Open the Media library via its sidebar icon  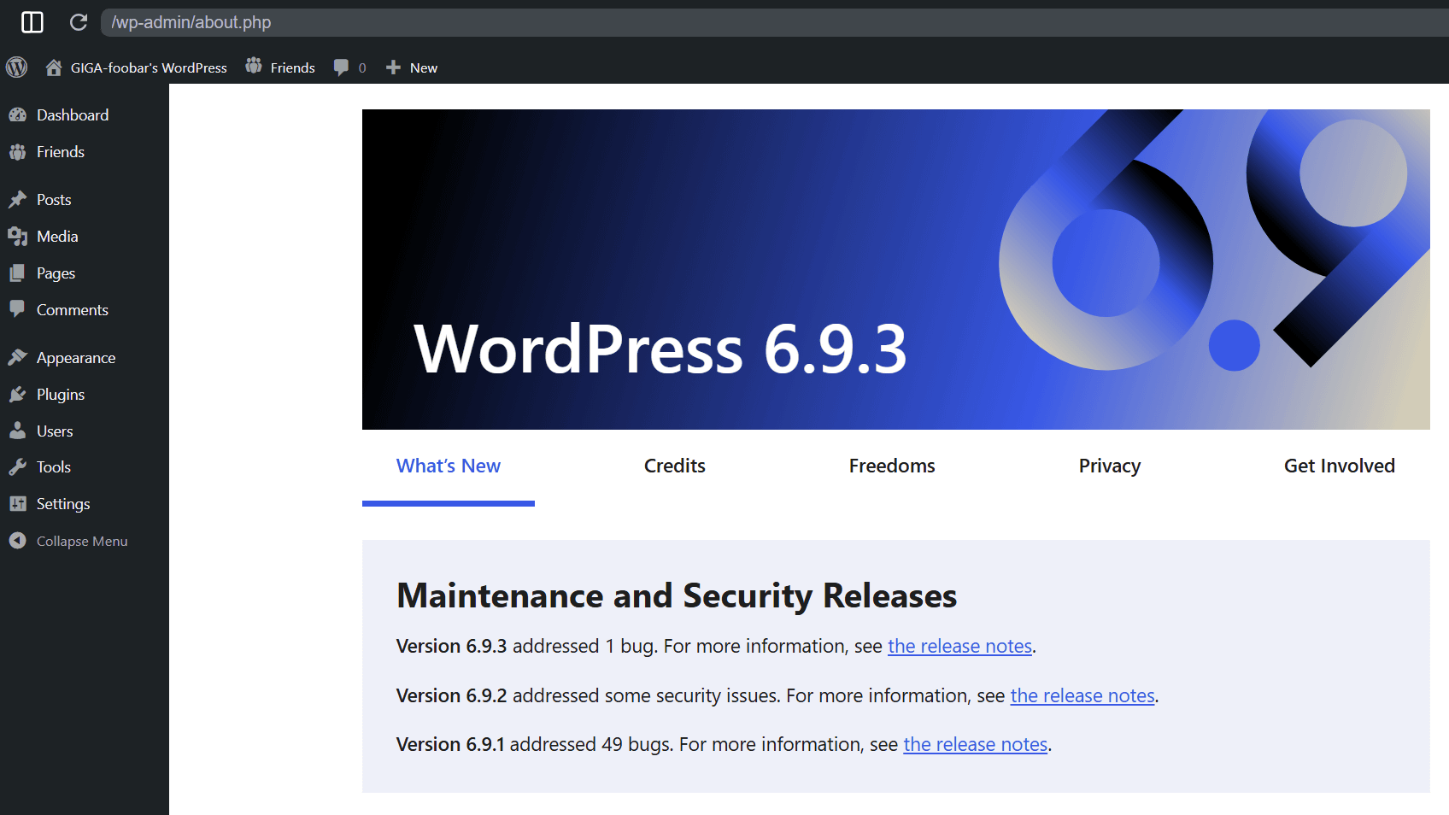pyautogui.click(x=18, y=236)
